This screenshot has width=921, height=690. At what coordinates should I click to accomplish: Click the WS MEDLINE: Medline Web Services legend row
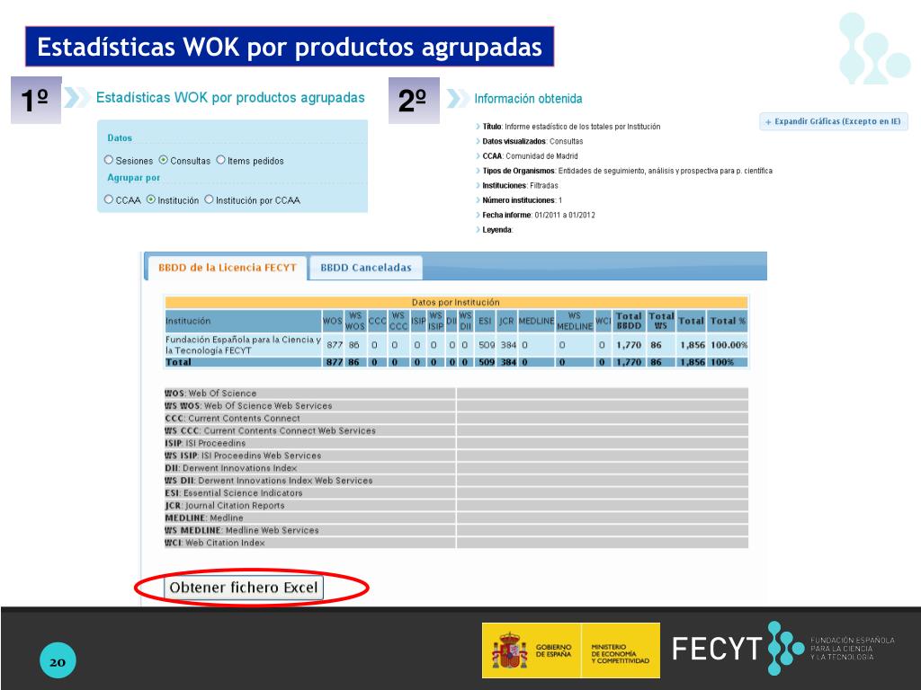tap(310, 530)
